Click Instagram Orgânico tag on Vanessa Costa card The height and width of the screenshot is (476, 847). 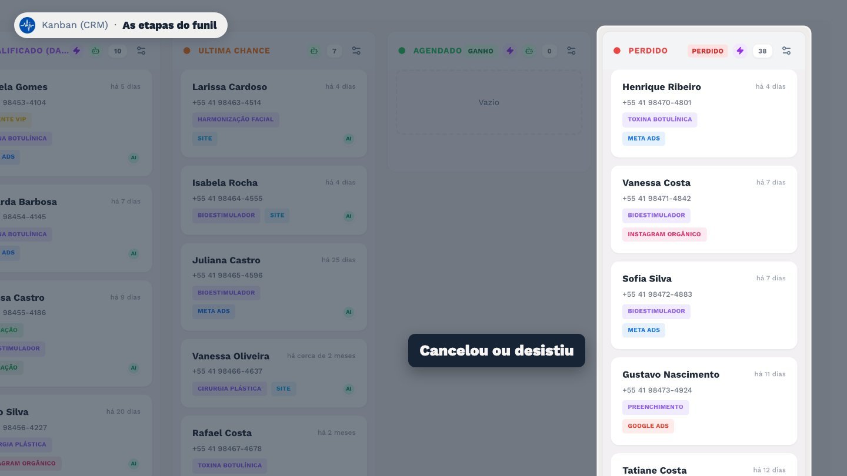[x=664, y=234]
